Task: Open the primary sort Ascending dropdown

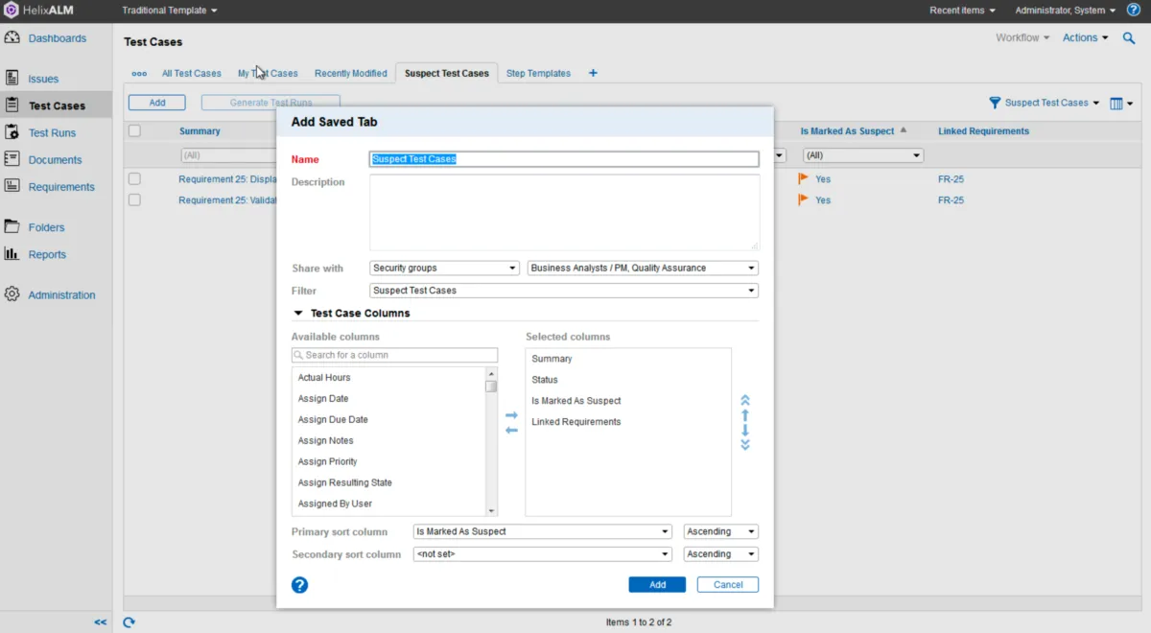Action: point(720,531)
